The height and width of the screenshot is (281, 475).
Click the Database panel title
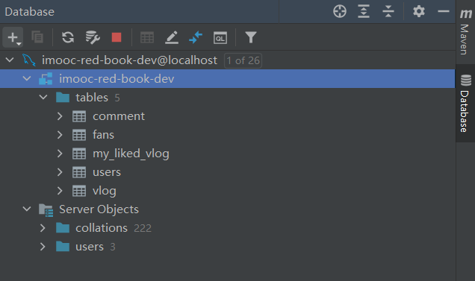point(30,12)
